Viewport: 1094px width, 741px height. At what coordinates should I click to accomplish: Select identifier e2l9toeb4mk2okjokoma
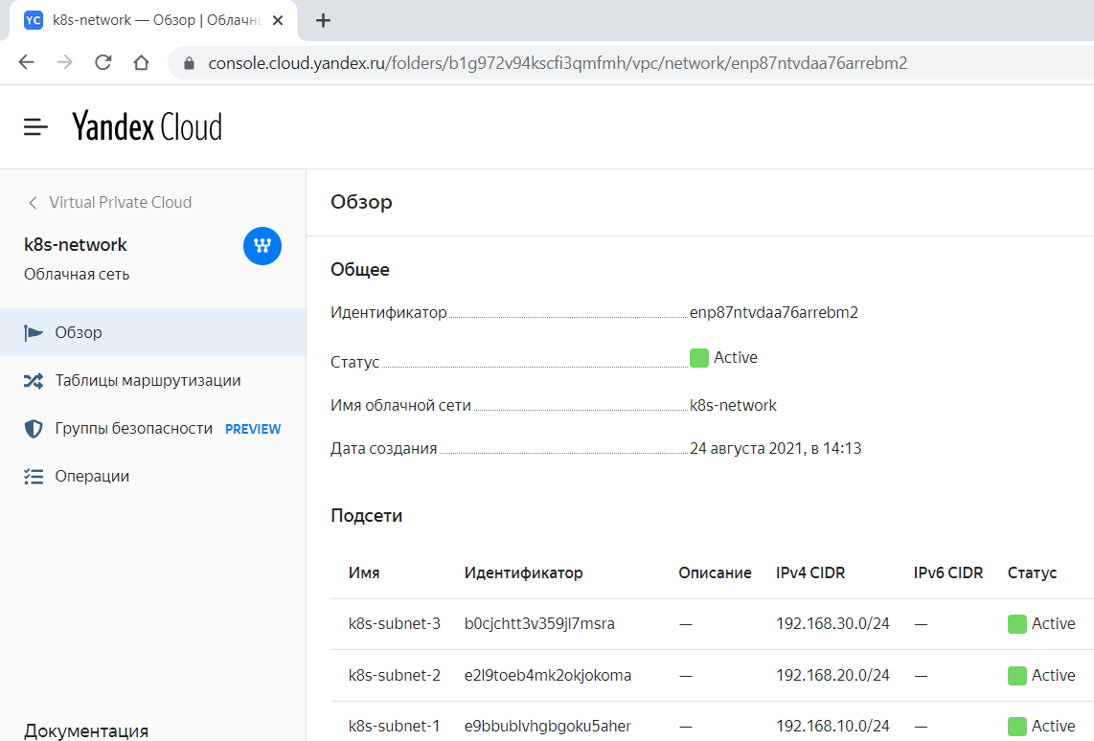[x=548, y=676]
